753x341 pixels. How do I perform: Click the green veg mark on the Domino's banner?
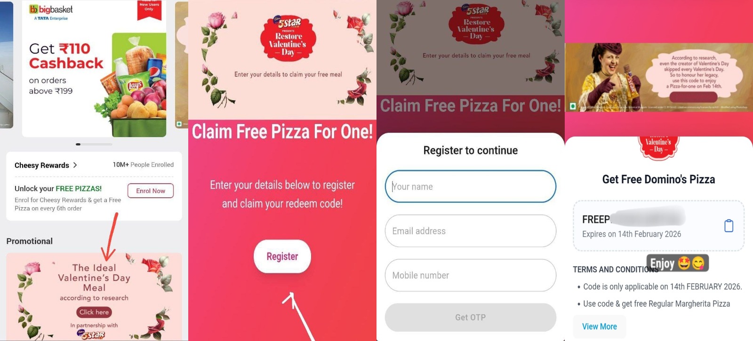573,107
